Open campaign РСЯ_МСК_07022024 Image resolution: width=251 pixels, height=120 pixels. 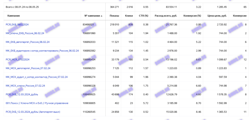click(18, 60)
